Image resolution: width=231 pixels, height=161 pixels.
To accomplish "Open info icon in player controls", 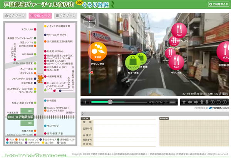I will pyautogui.click(x=224, y=102).
